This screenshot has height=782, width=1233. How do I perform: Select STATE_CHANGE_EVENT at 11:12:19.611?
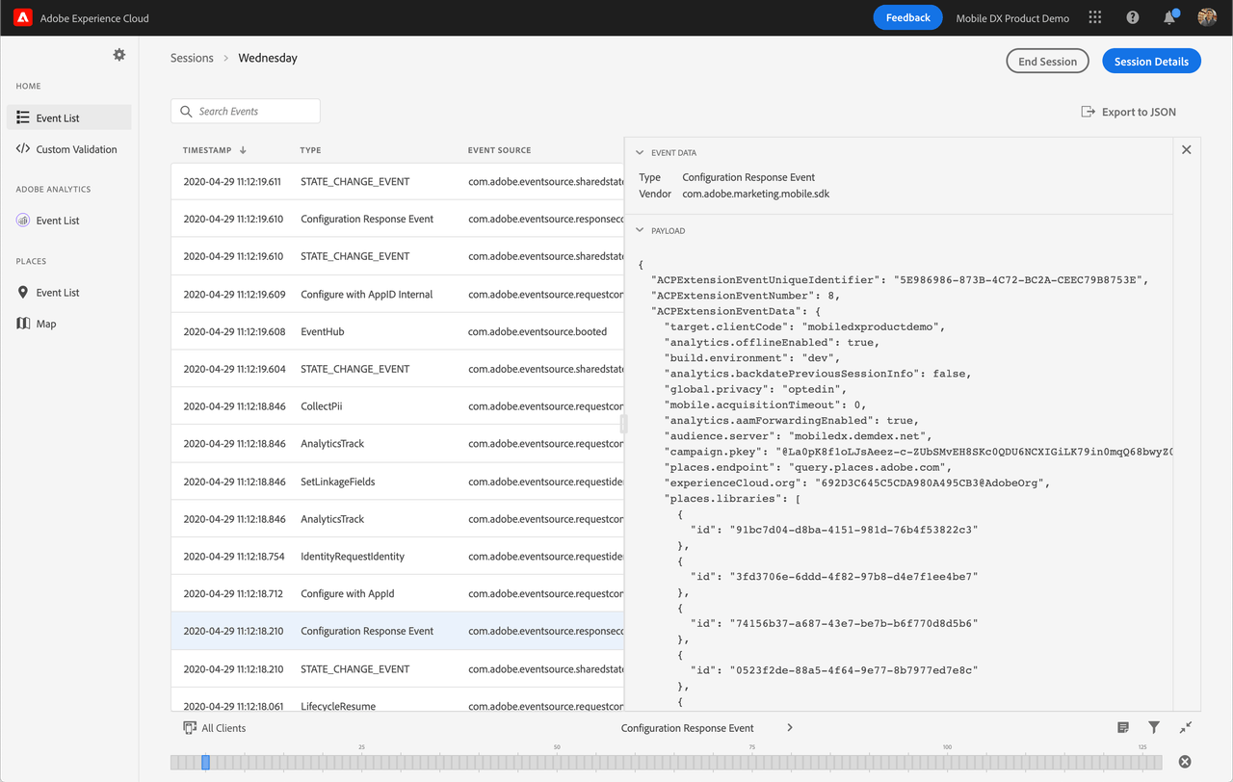pyautogui.click(x=398, y=181)
